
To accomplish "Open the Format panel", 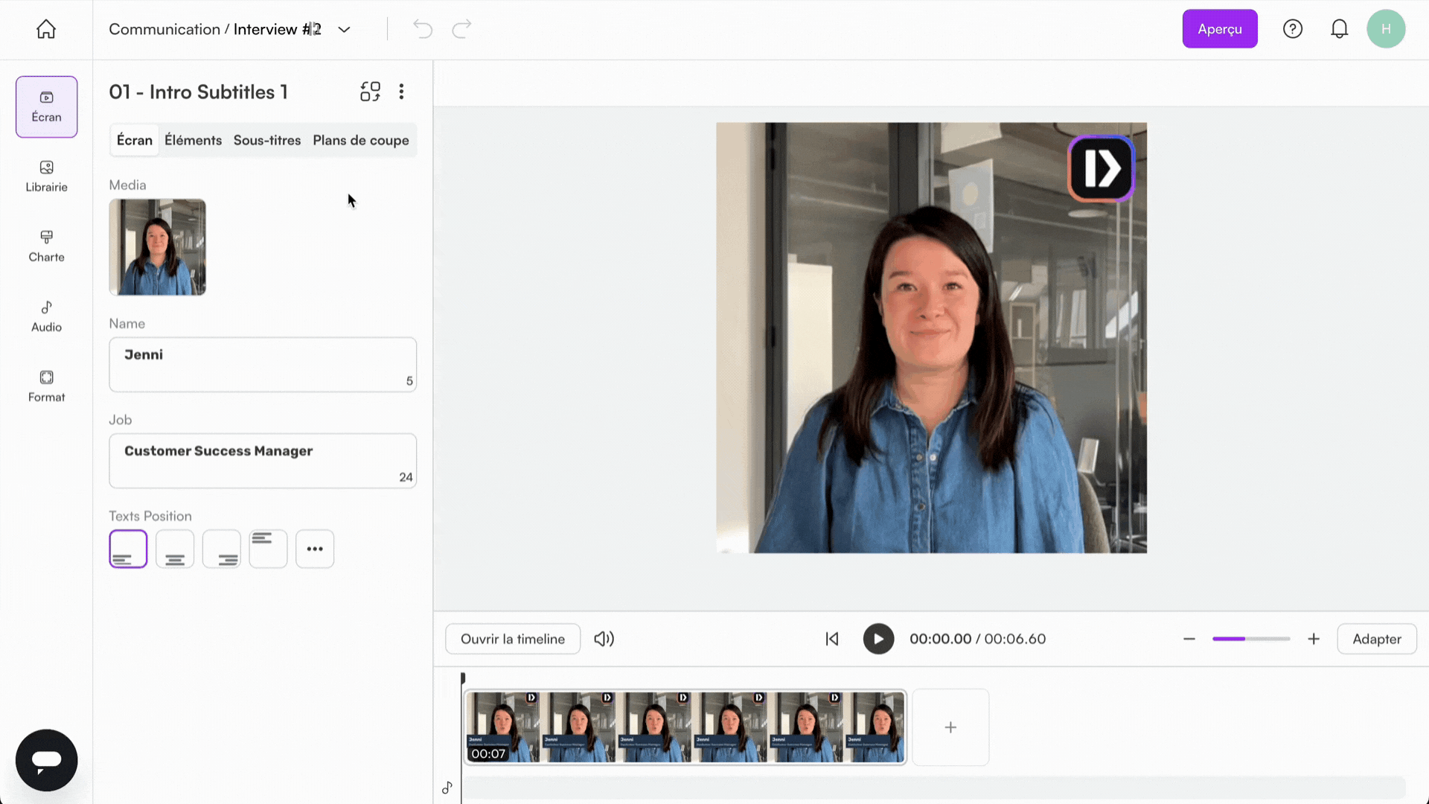I will (x=45, y=386).
